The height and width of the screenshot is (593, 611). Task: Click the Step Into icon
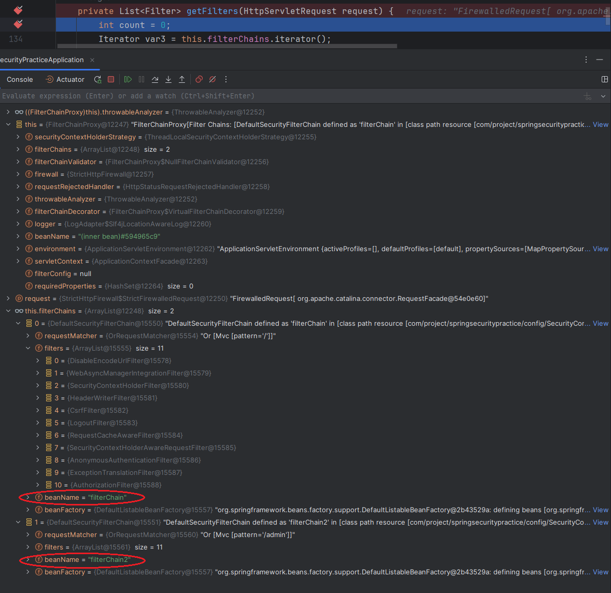(168, 79)
